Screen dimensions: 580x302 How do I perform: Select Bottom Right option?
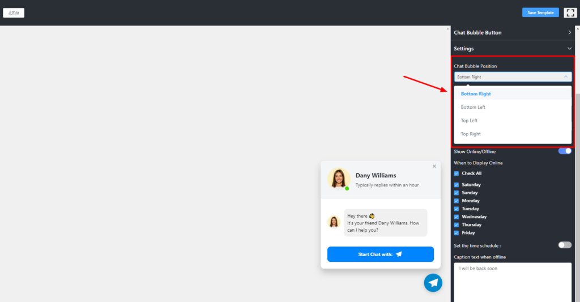pos(513,94)
